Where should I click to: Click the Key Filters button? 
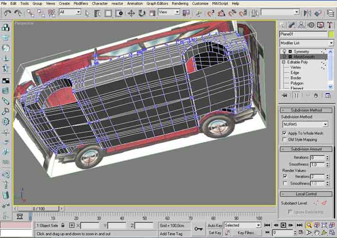(245, 233)
